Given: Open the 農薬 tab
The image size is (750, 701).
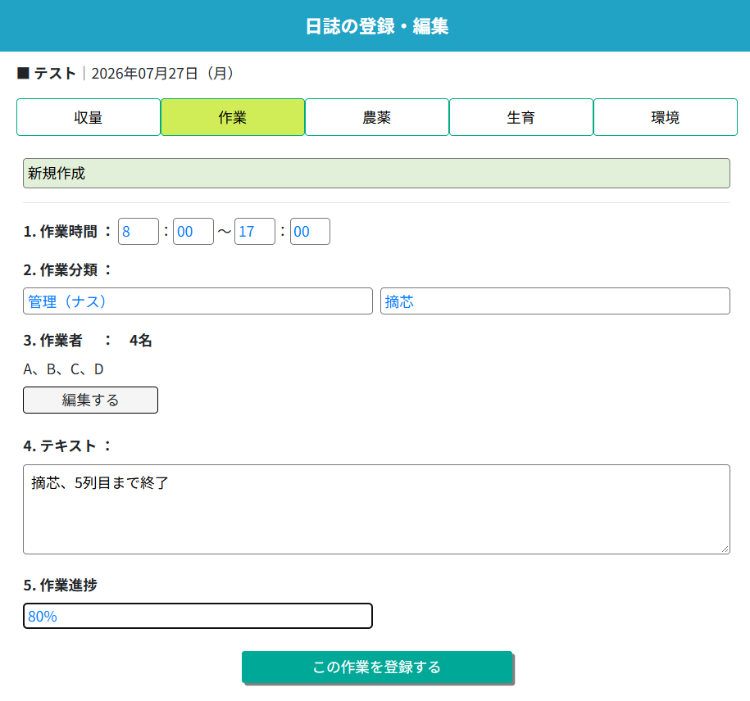Looking at the screenshot, I should coord(377,117).
